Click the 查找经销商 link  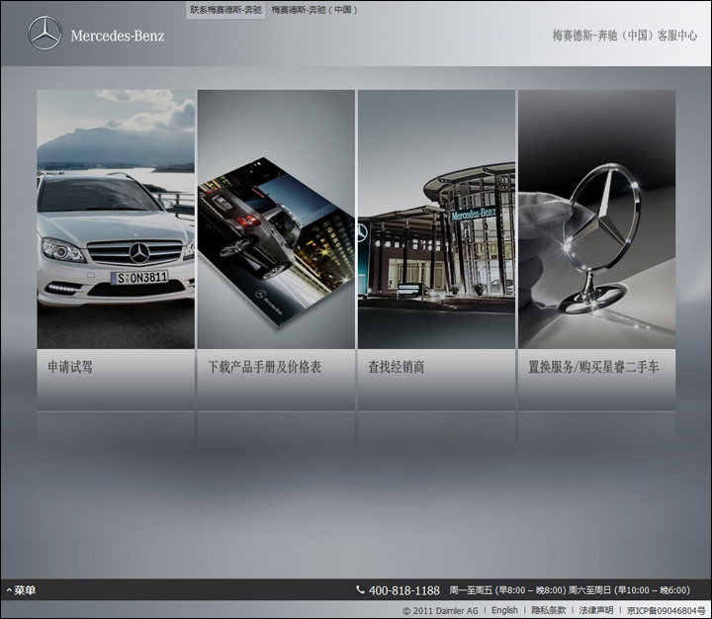click(x=397, y=367)
